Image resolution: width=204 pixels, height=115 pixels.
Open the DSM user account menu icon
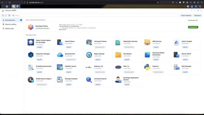pos(192,6)
